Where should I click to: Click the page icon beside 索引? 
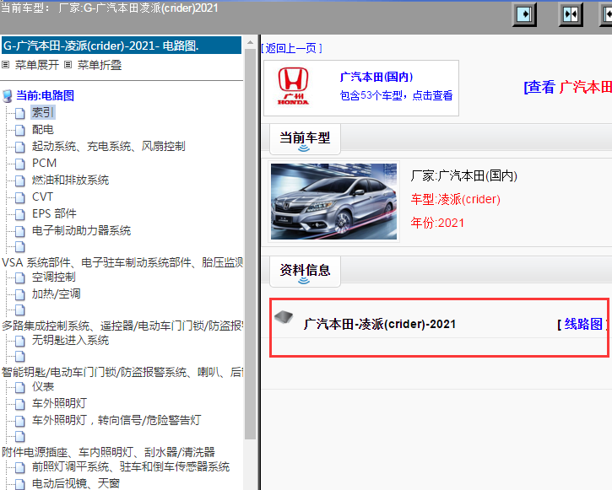[20, 114]
